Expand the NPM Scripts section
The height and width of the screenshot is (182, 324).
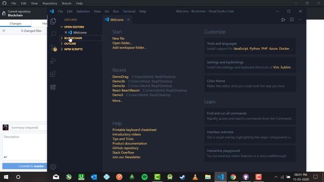point(81,49)
